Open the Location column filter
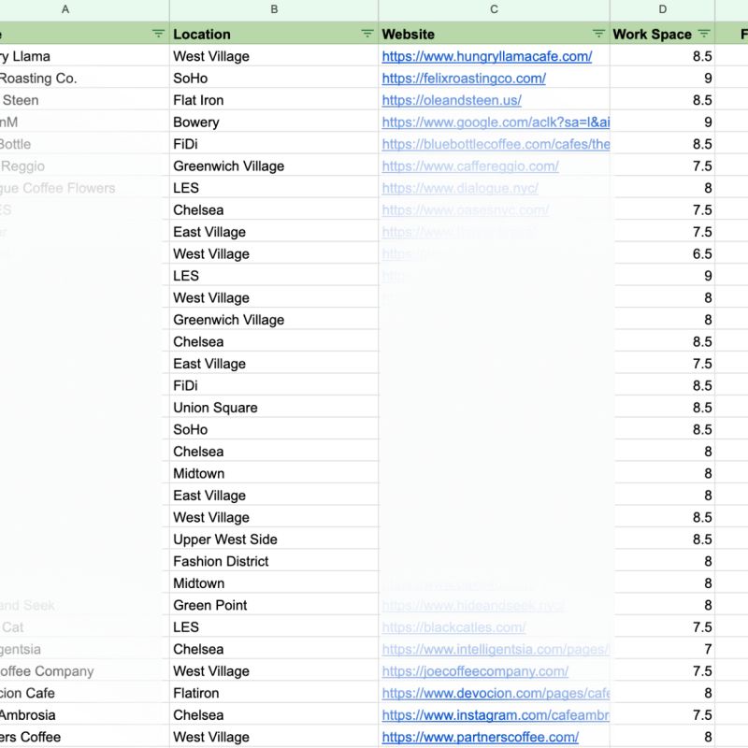 (x=367, y=34)
